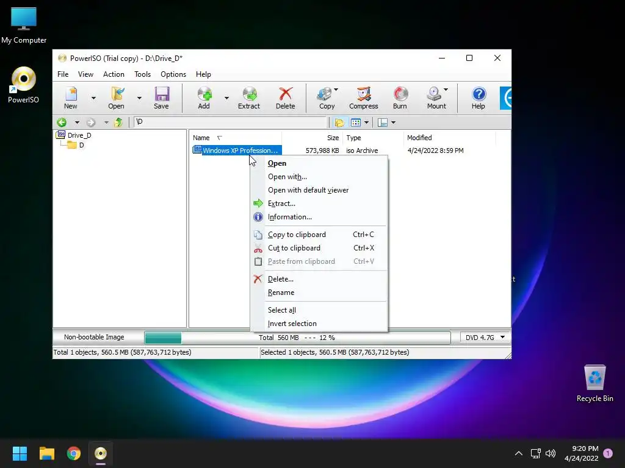Go up one folder level
The image size is (625, 468).
[118, 122]
